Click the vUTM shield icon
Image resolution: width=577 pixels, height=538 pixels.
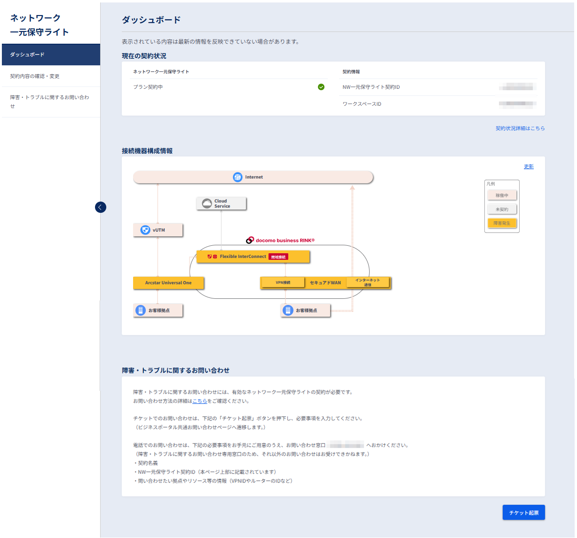pyautogui.click(x=145, y=230)
